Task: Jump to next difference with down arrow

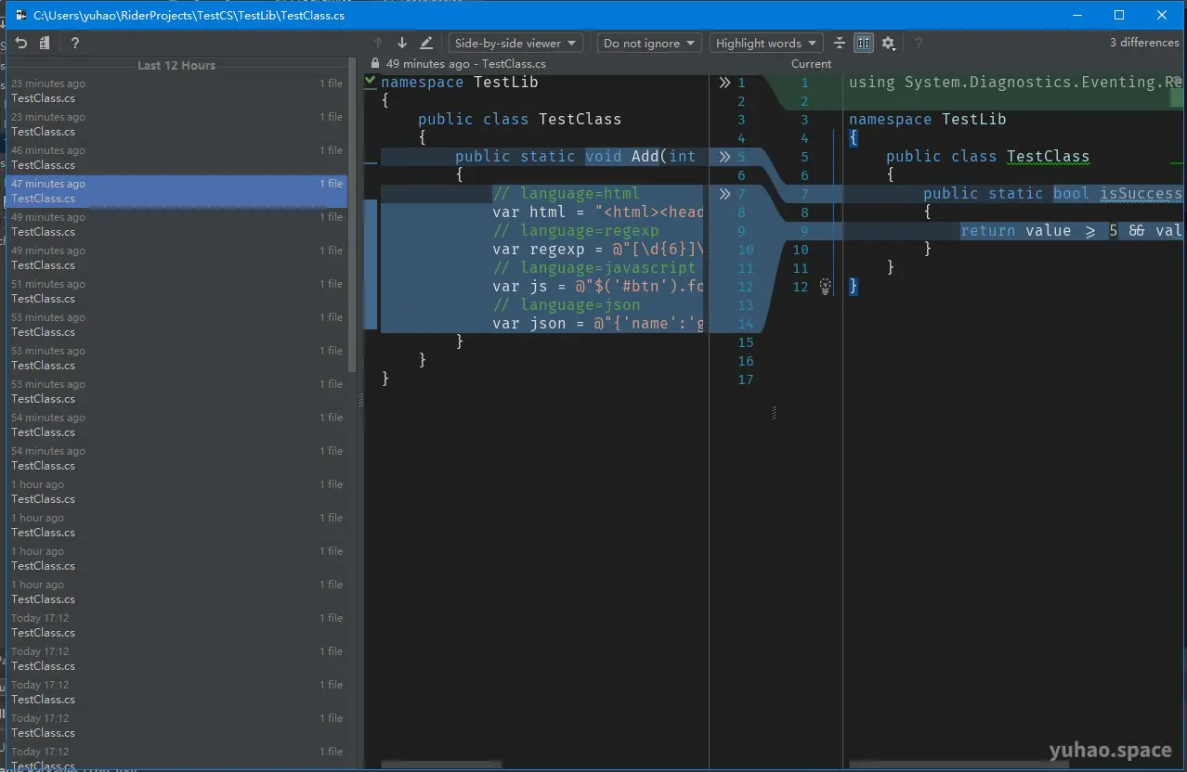Action: 401,42
